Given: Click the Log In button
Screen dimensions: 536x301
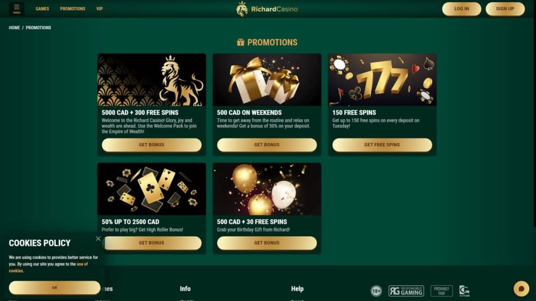Looking at the screenshot, I should (462, 9).
